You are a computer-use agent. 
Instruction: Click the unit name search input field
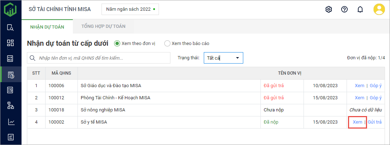click(x=102, y=58)
